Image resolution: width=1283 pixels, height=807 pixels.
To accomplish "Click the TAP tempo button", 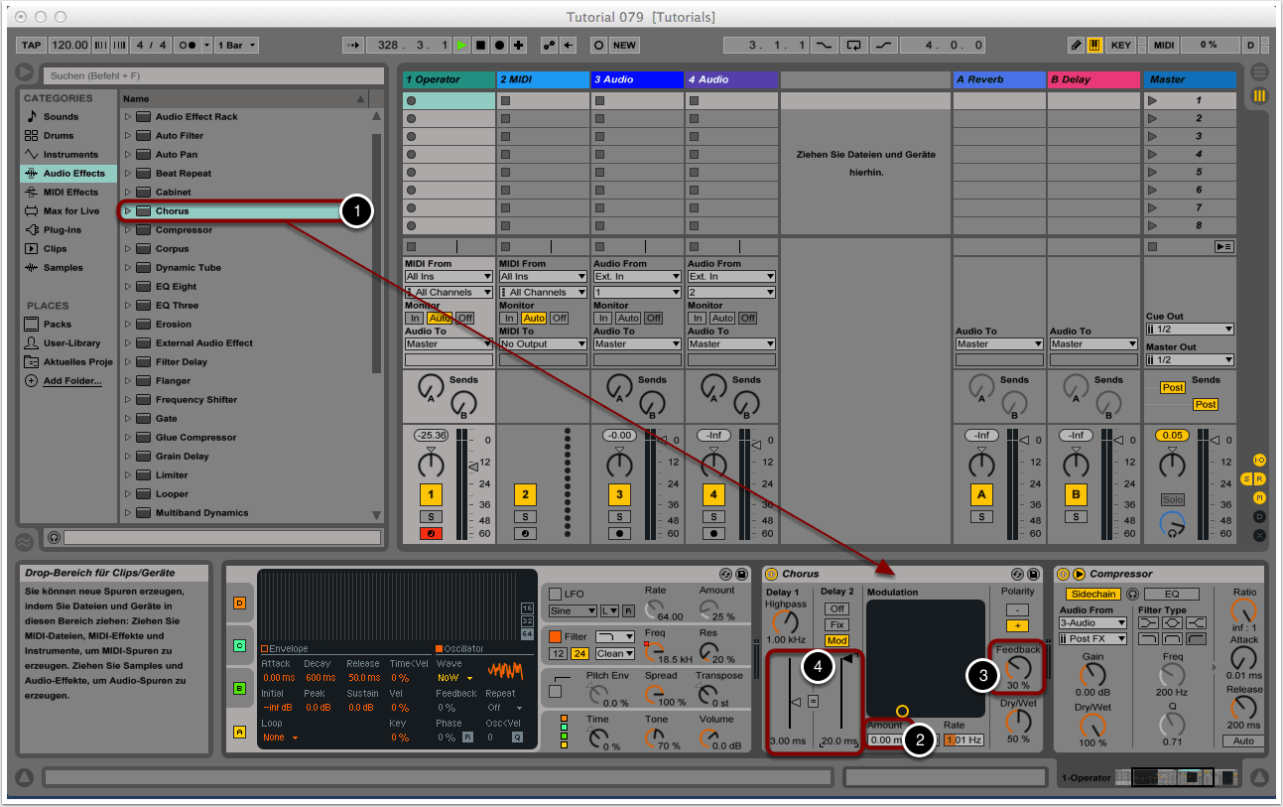I will pos(32,46).
